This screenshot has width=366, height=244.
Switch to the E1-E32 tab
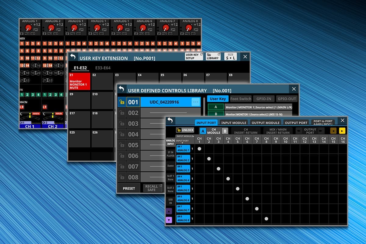click(x=80, y=68)
